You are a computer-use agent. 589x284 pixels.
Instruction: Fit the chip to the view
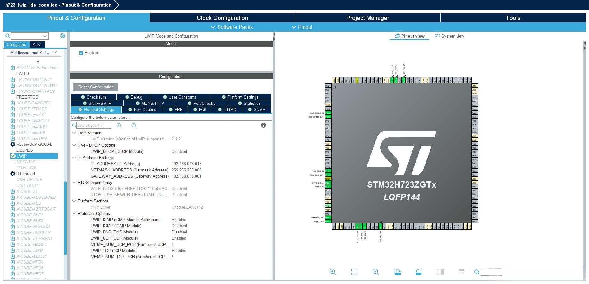(x=354, y=272)
